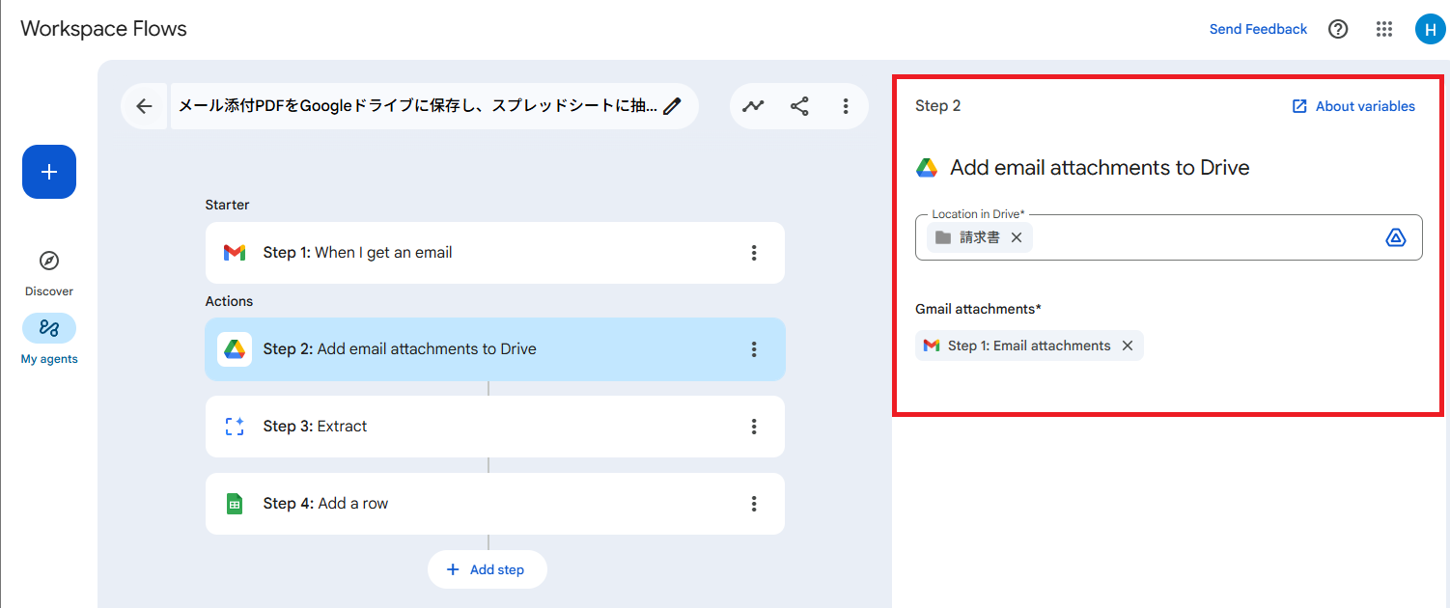1450x608 pixels.
Task: Open Step 1 three-dot options menu
Action: tap(754, 253)
